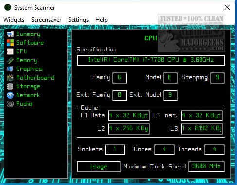The image size is (237, 185).
Task: Click the green CPU panel heading
Action: coord(150,38)
